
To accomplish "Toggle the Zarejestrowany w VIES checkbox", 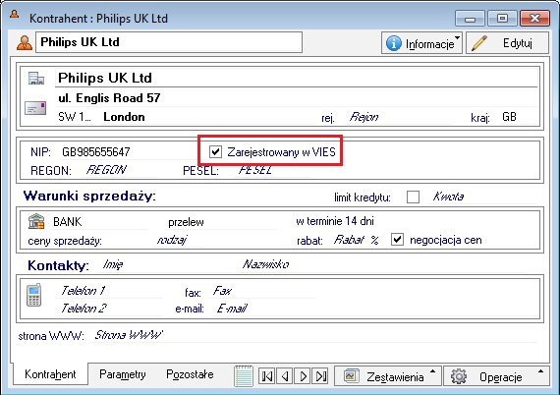I will (x=215, y=151).
